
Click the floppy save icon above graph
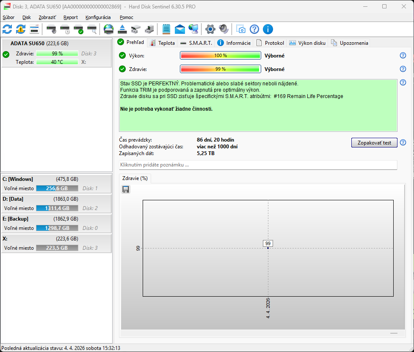(x=126, y=189)
